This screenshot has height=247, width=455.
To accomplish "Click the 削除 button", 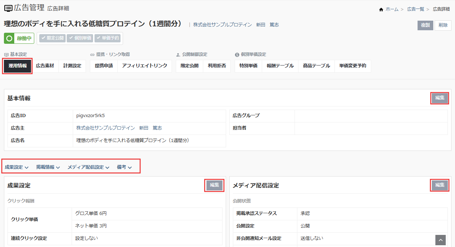I will pos(443,25).
